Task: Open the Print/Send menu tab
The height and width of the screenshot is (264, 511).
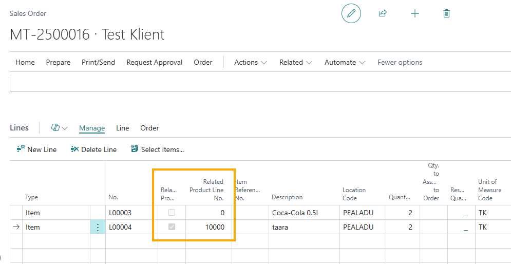Action: (98, 62)
